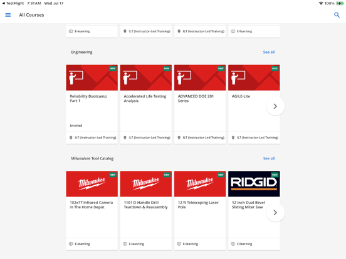The image size is (346, 259).
Task: Click NEW badge on AGILE-Lite card
Action: point(275,68)
